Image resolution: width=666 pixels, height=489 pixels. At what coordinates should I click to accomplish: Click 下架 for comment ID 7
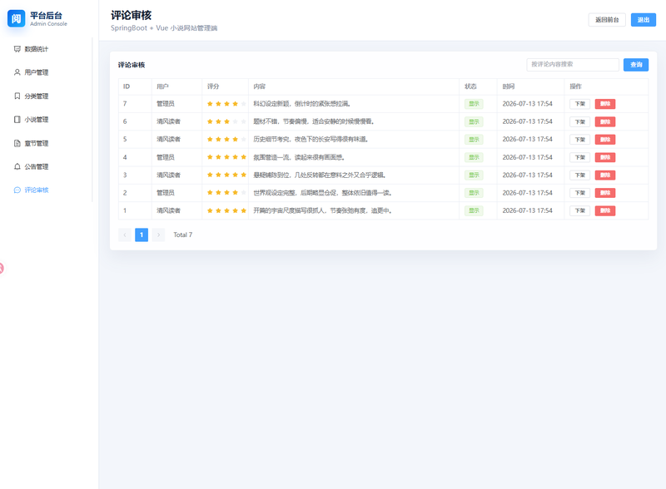[579, 104]
